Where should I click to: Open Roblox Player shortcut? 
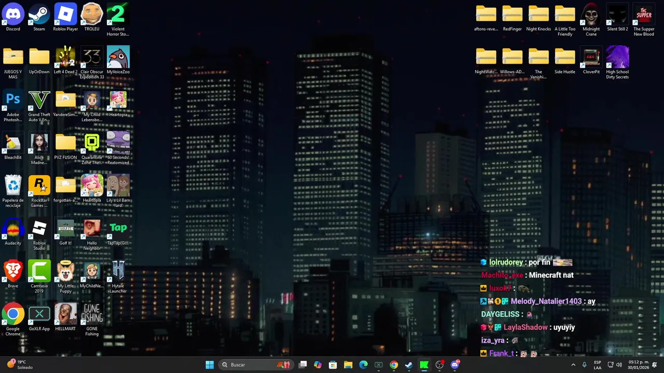pyautogui.click(x=65, y=18)
